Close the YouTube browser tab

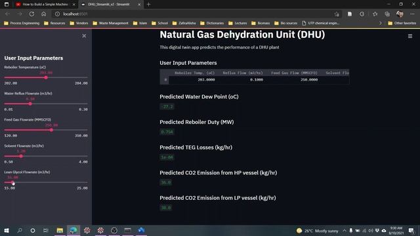[x=74, y=5]
